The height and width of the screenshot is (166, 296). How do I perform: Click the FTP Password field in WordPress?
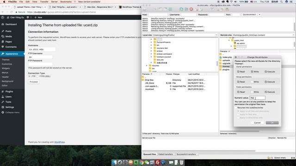(40, 64)
